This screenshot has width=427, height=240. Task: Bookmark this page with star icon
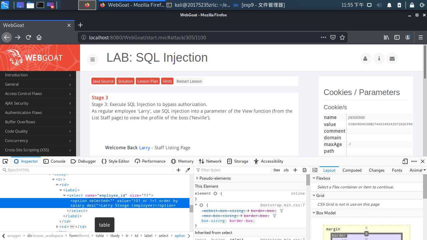[342, 37]
